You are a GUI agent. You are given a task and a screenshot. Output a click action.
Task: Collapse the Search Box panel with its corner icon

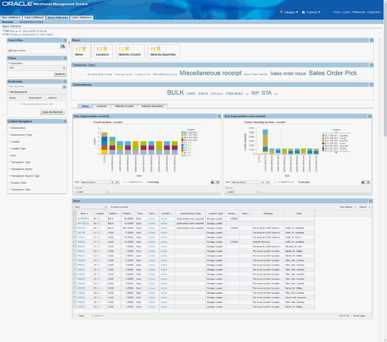[x=65, y=40]
